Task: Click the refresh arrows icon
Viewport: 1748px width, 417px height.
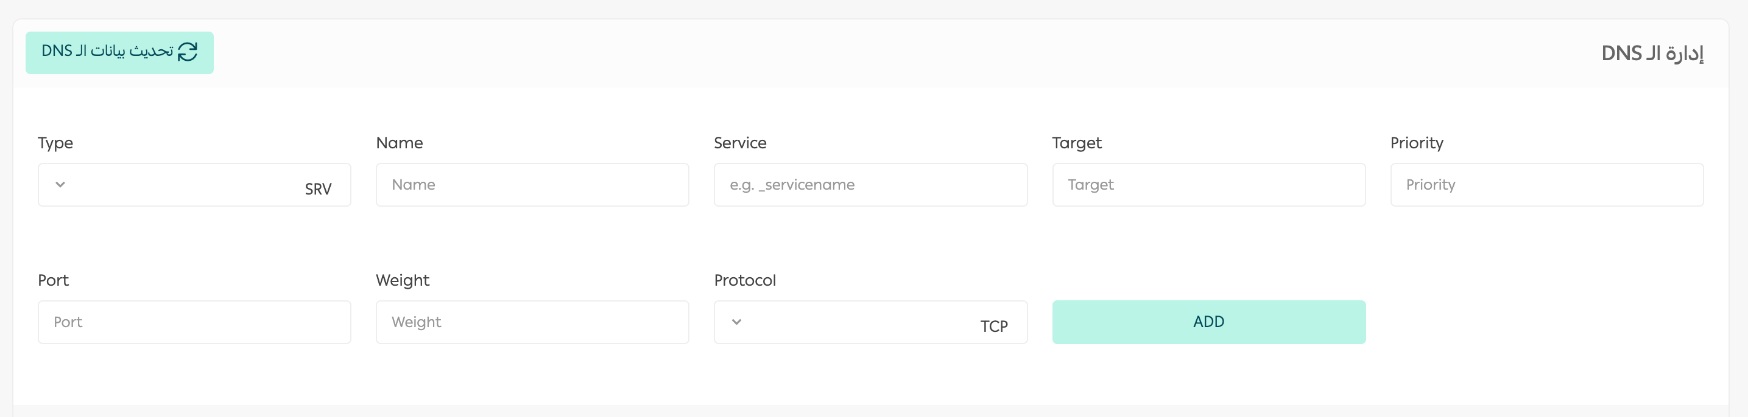Action: pos(188,52)
